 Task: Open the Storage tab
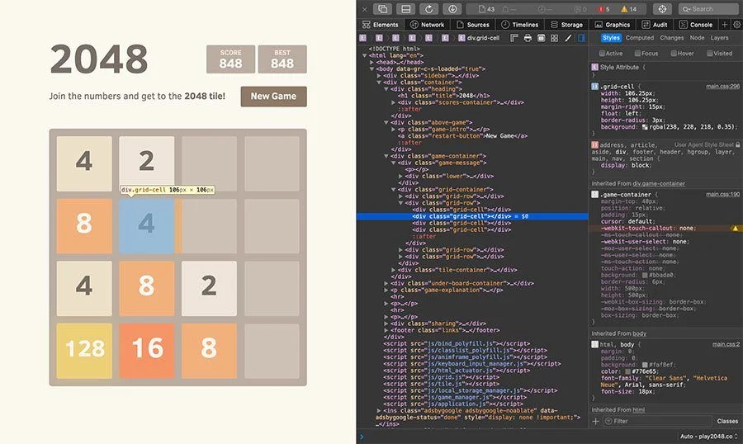(566, 25)
